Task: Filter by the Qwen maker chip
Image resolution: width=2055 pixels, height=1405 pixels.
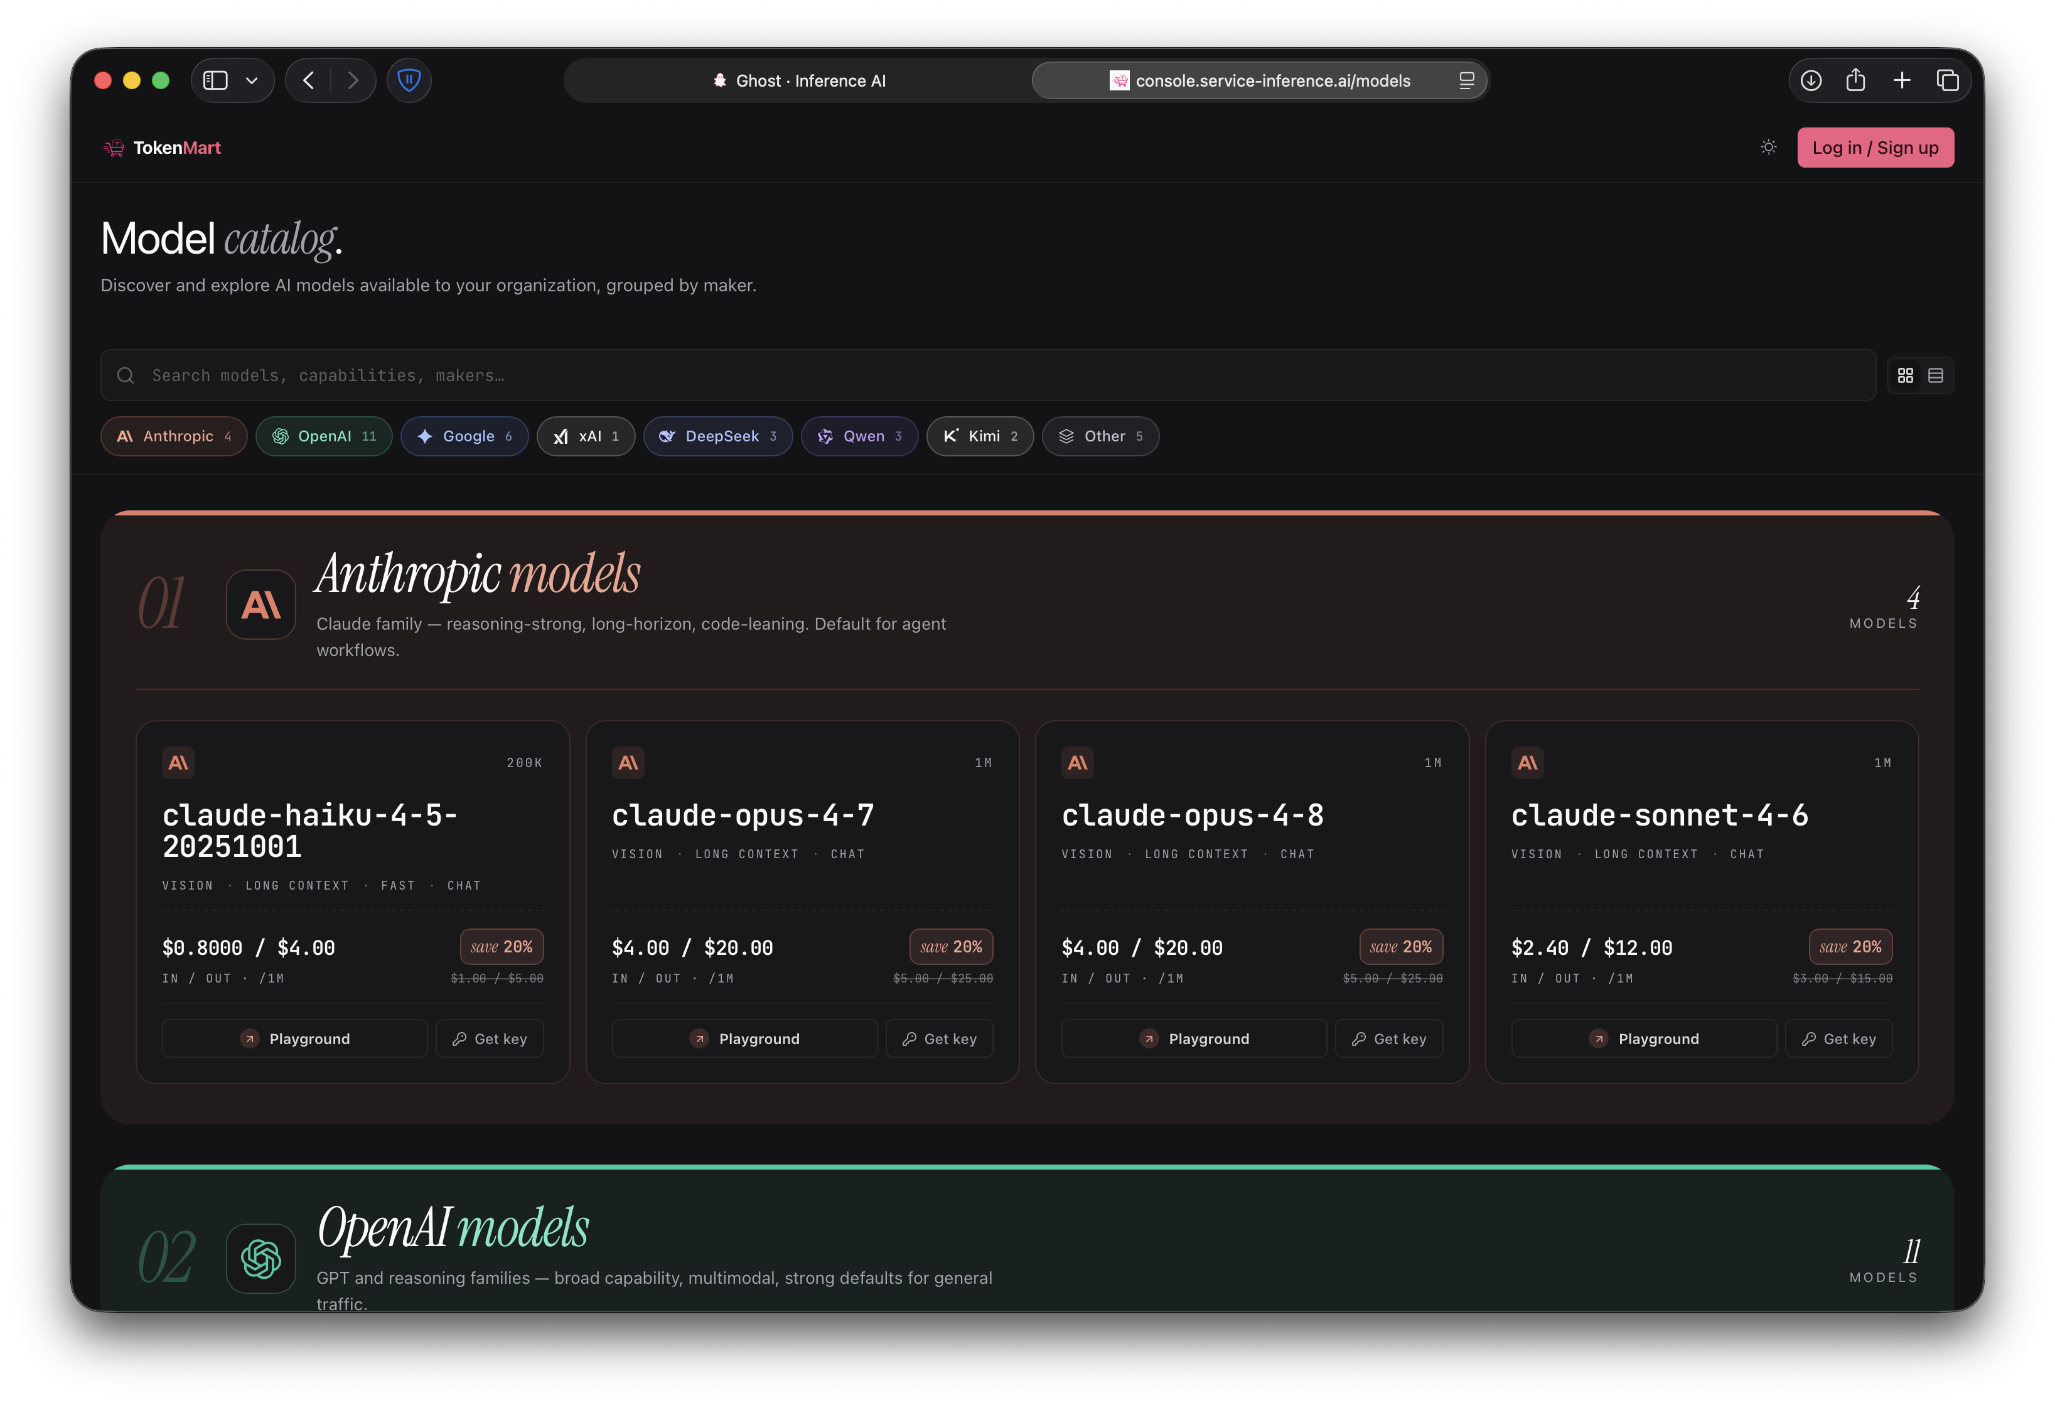Action: (x=859, y=436)
